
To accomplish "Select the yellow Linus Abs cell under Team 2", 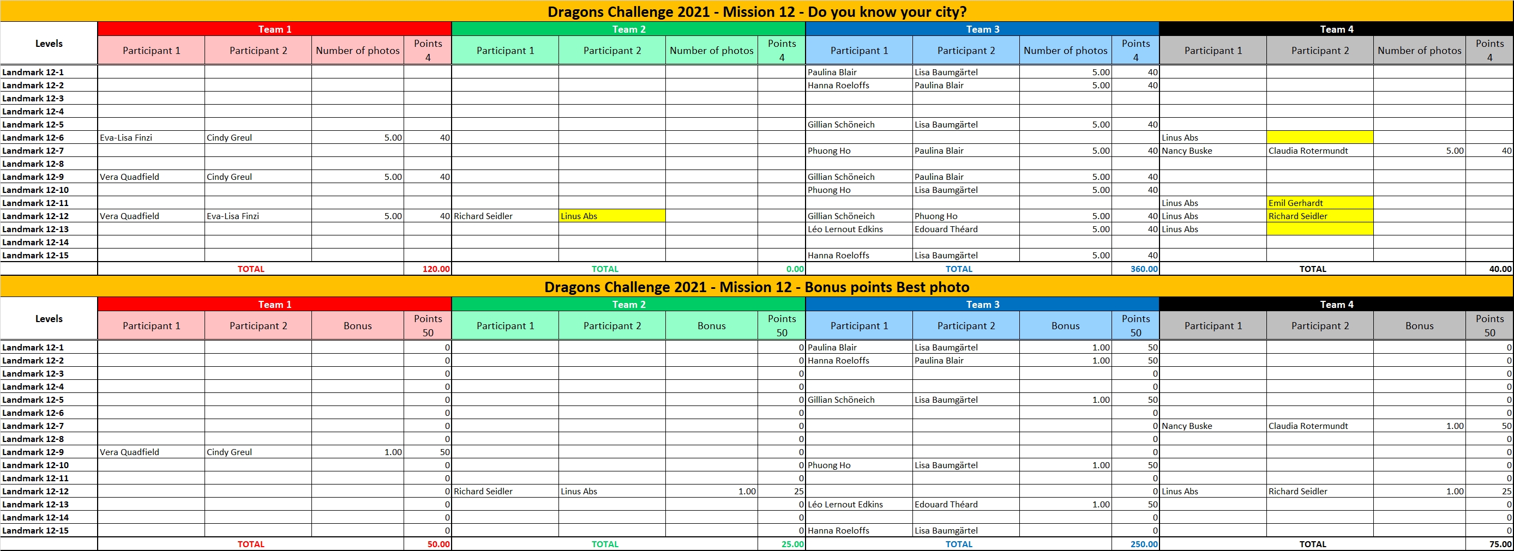I will [612, 216].
